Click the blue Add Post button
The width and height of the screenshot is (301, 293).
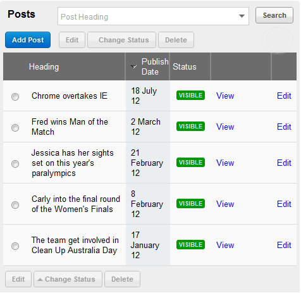pos(28,40)
